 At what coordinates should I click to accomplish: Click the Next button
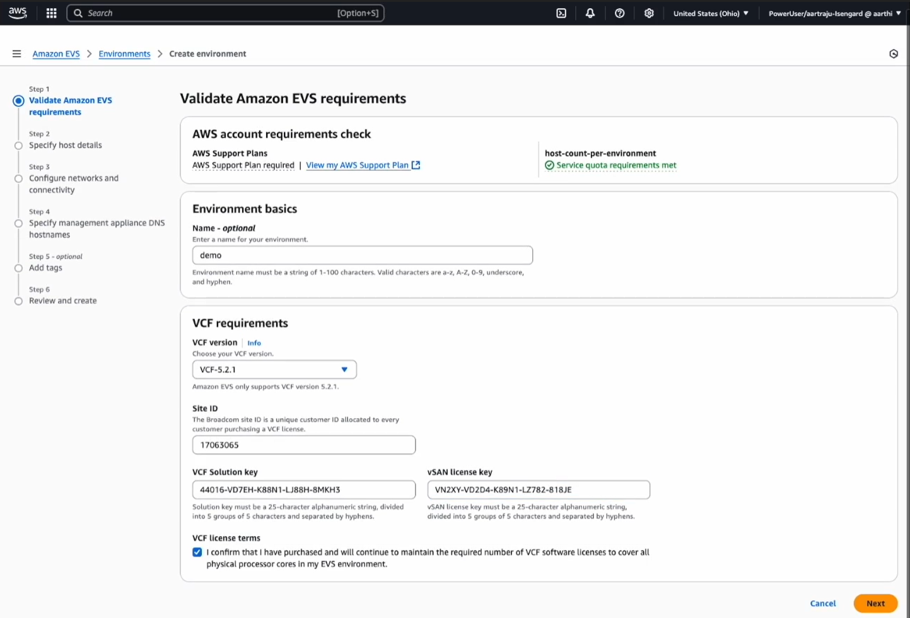tap(875, 603)
